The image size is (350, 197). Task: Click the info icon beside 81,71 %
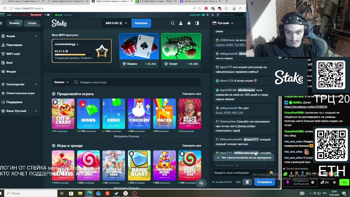[66, 51]
